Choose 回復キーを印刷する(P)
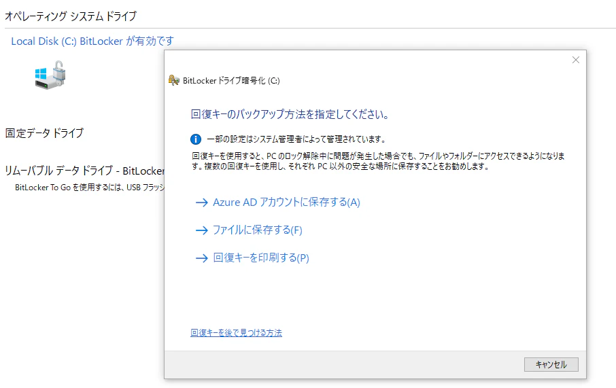Image resolution: width=616 pixels, height=388 pixels. click(x=261, y=258)
